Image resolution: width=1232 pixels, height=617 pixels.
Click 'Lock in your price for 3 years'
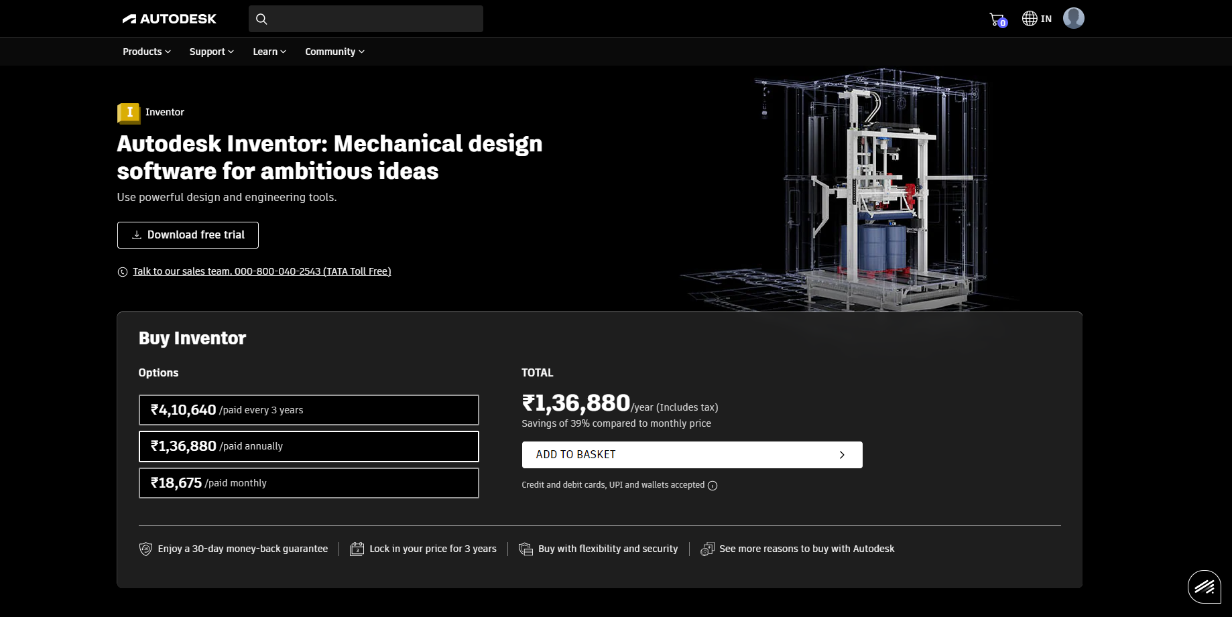433,549
